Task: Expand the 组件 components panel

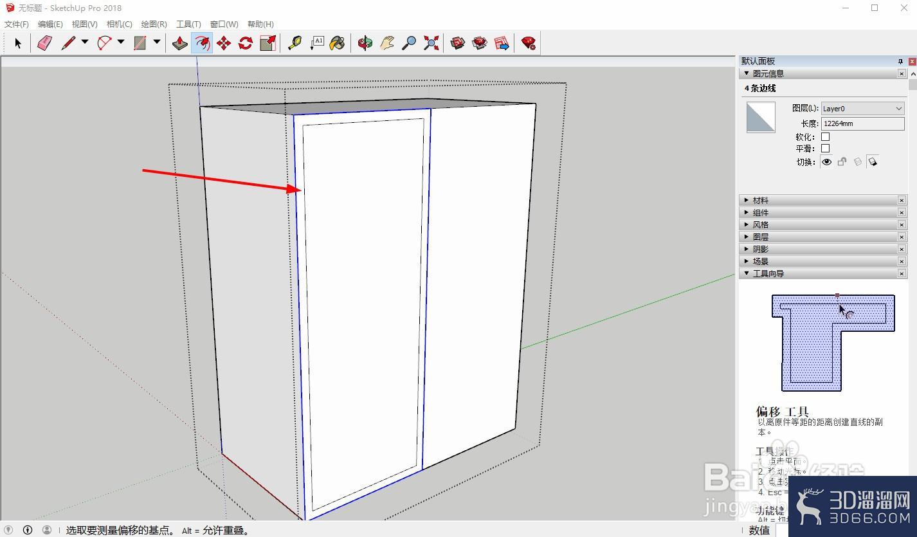Action: [747, 213]
